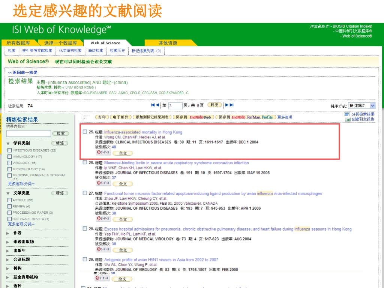The height and width of the screenshot is (288, 384).
Task: Open 高级检索 menu item
Action: pyautogui.click(x=96, y=51)
